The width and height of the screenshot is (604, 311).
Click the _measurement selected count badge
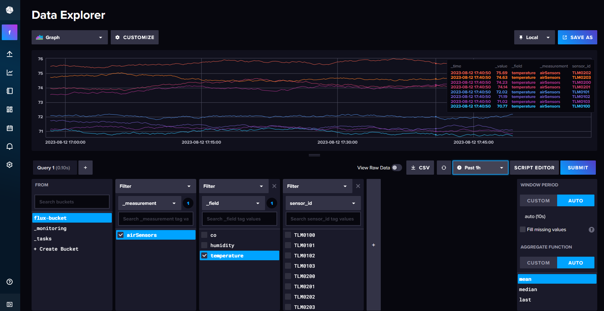pos(188,203)
